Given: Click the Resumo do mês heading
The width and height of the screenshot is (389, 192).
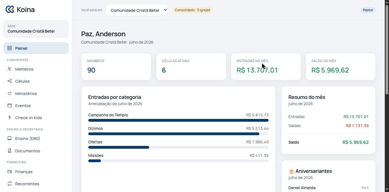Looking at the screenshot, I should pyautogui.click(x=307, y=97).
